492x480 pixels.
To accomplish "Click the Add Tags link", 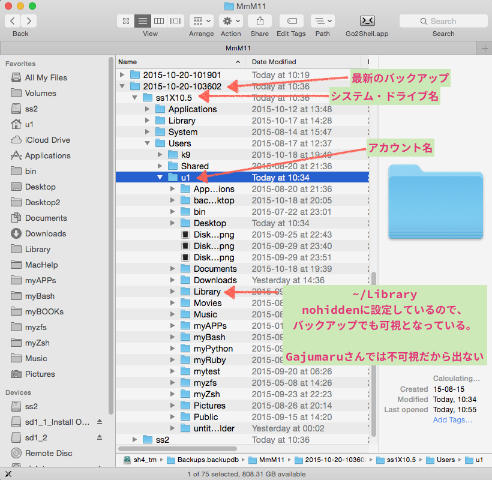I will point(452,419).
